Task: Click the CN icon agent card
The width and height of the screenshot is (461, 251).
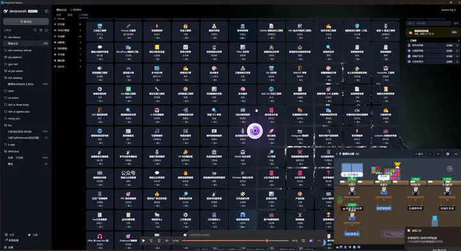Action: (357, 115)
